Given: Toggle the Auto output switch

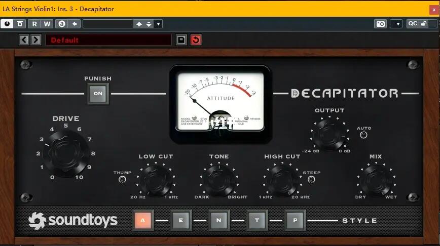Looking at the screenshot, I should [x=363, y=135].
